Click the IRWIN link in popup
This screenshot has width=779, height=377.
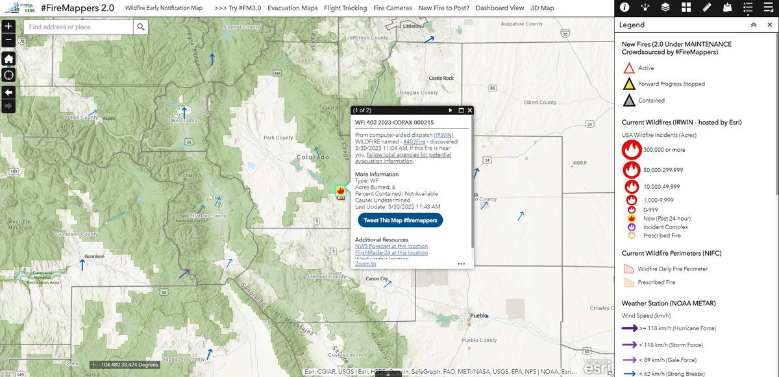[444, 134]
